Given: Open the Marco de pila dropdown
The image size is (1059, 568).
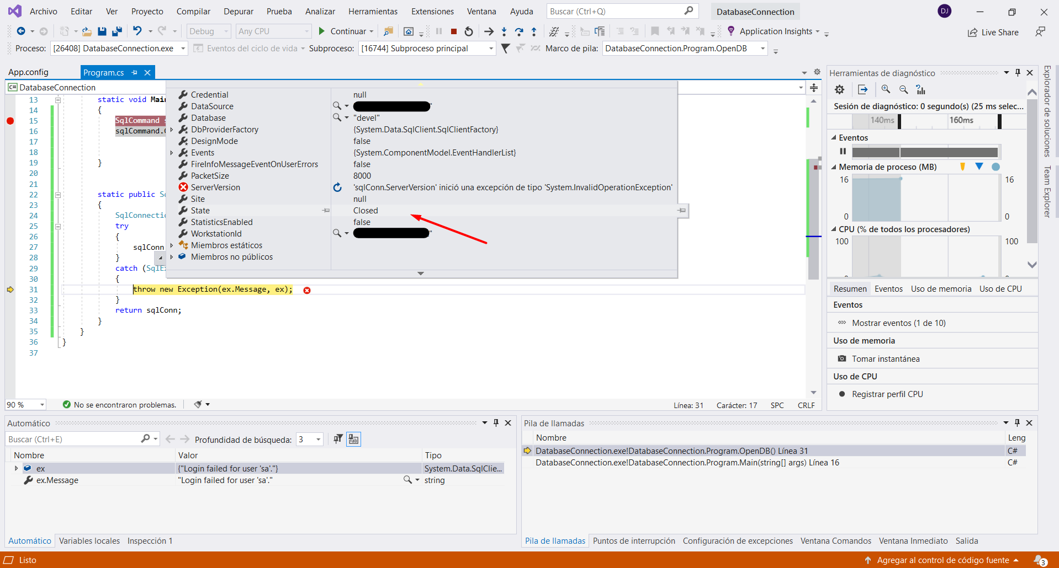Looking at the screenshot, I should tap(763, 49).
